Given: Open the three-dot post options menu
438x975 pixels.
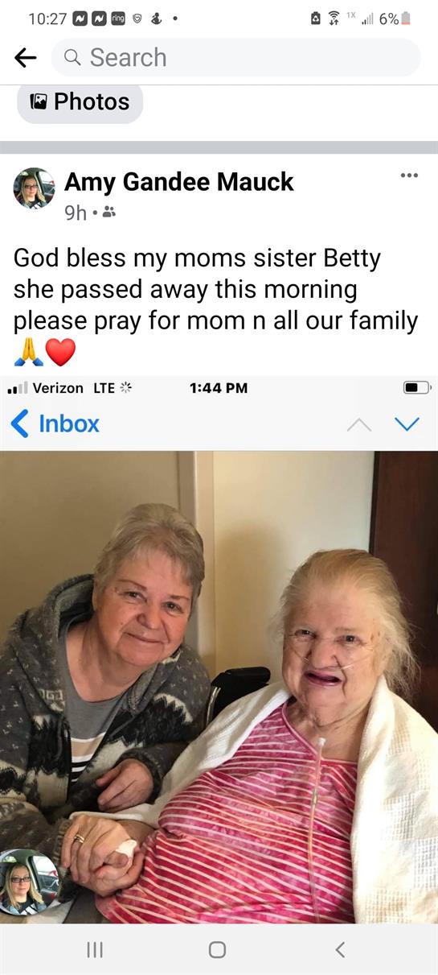Looking at the screenshot, I should coord(409,175).
